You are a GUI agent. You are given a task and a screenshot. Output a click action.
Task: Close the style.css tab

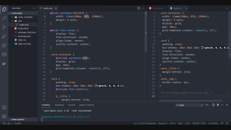(x=186, y=8)
